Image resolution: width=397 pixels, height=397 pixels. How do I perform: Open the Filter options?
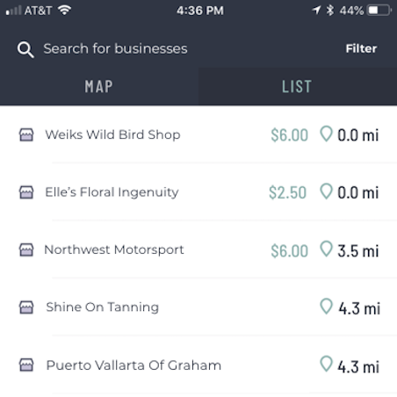(361, 48)
